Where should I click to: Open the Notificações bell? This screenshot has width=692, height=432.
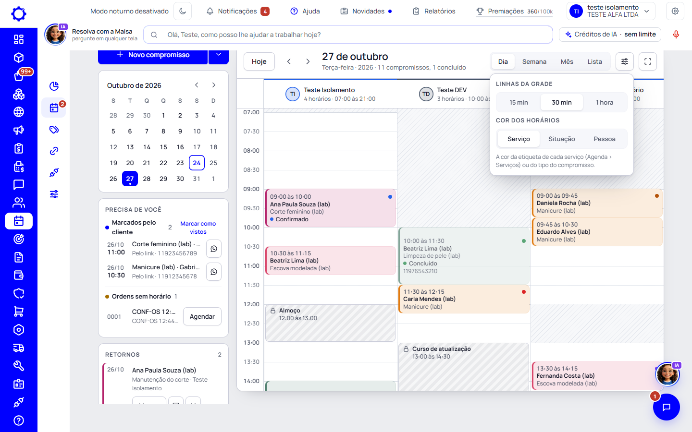[x=237, y=11]
